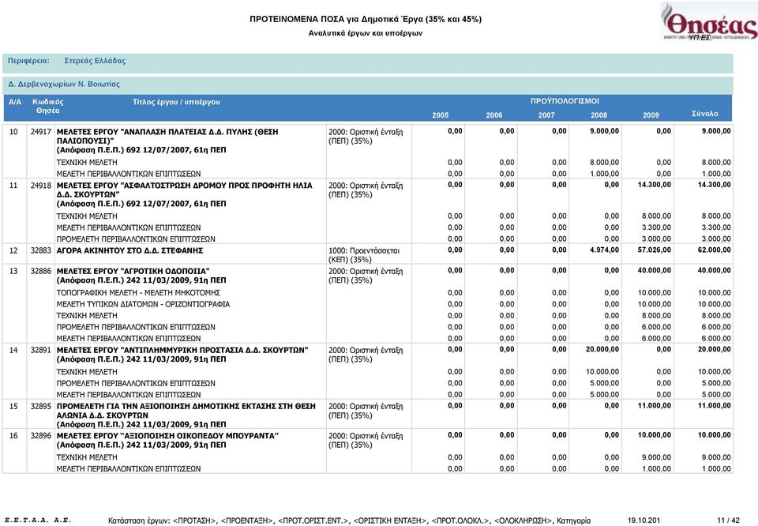
Task: Select project code 32896
Action: click(40, 436)
